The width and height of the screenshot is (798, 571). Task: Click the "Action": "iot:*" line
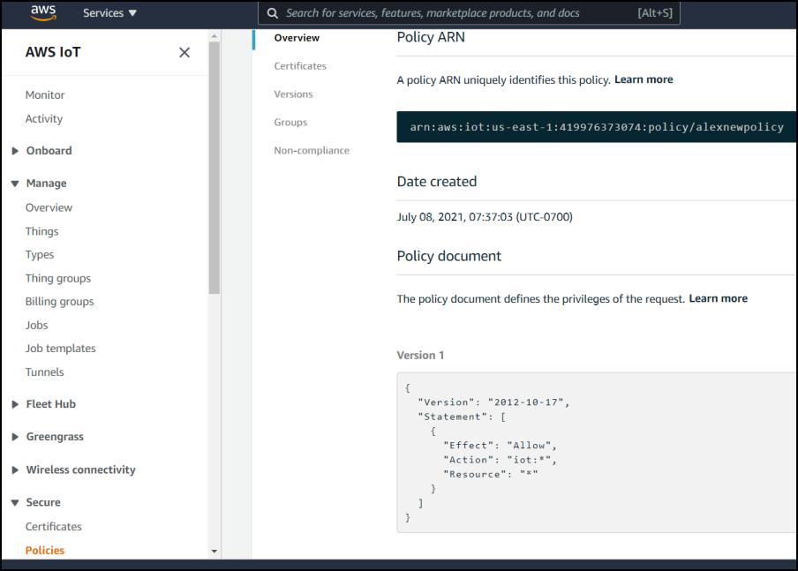[501, 460]
